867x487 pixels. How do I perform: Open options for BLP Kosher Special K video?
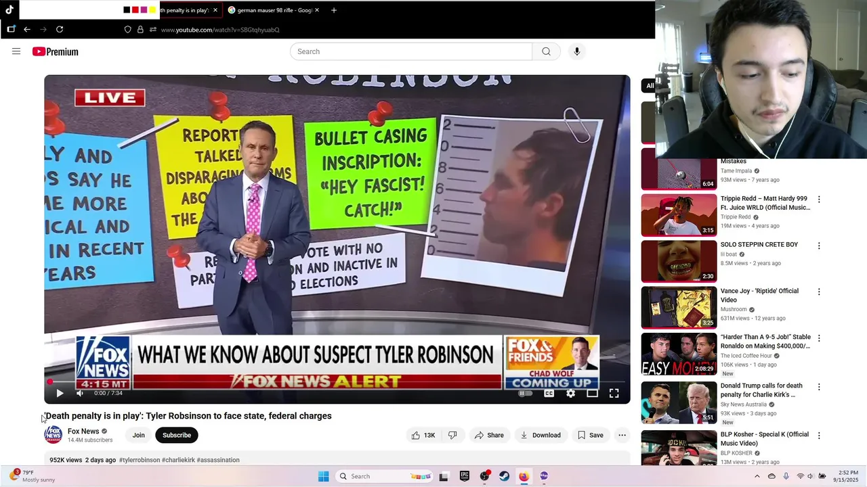819,436
